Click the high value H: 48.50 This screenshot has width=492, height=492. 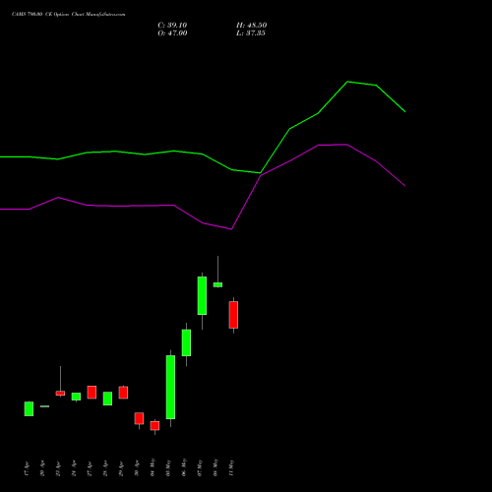[x=252, y=26]
